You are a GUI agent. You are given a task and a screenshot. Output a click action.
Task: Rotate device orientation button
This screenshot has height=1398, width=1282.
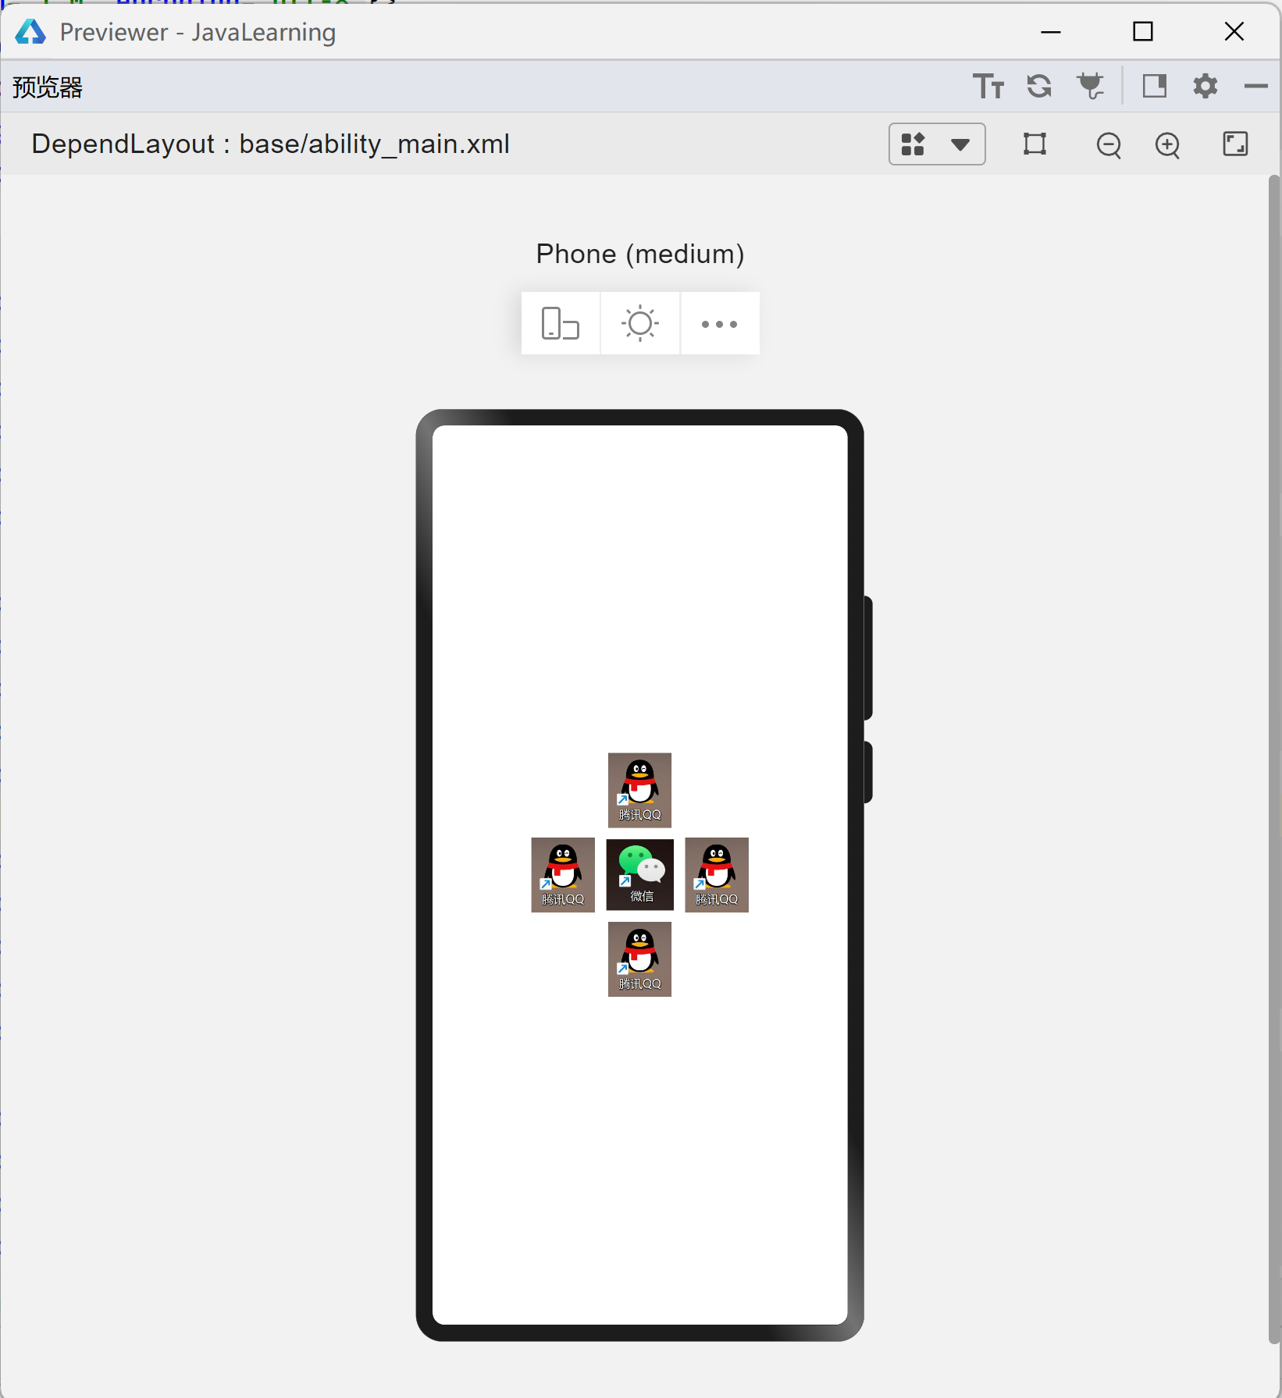point(561,323)
